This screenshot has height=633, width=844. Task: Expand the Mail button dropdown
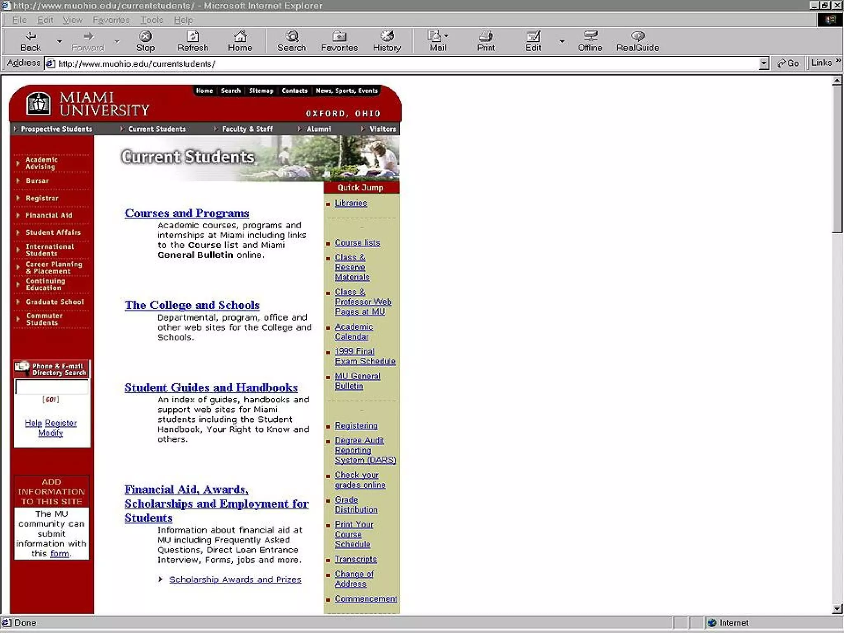pyautogui.click(x=446, y=36)
